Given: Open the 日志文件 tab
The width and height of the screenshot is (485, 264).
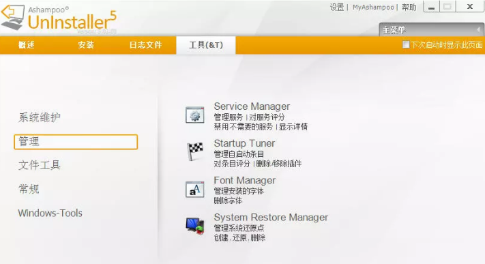Looking at the screenshot, I should (145, 45).
